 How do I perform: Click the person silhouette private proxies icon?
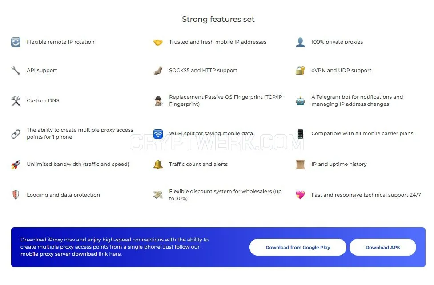point(300,42)
